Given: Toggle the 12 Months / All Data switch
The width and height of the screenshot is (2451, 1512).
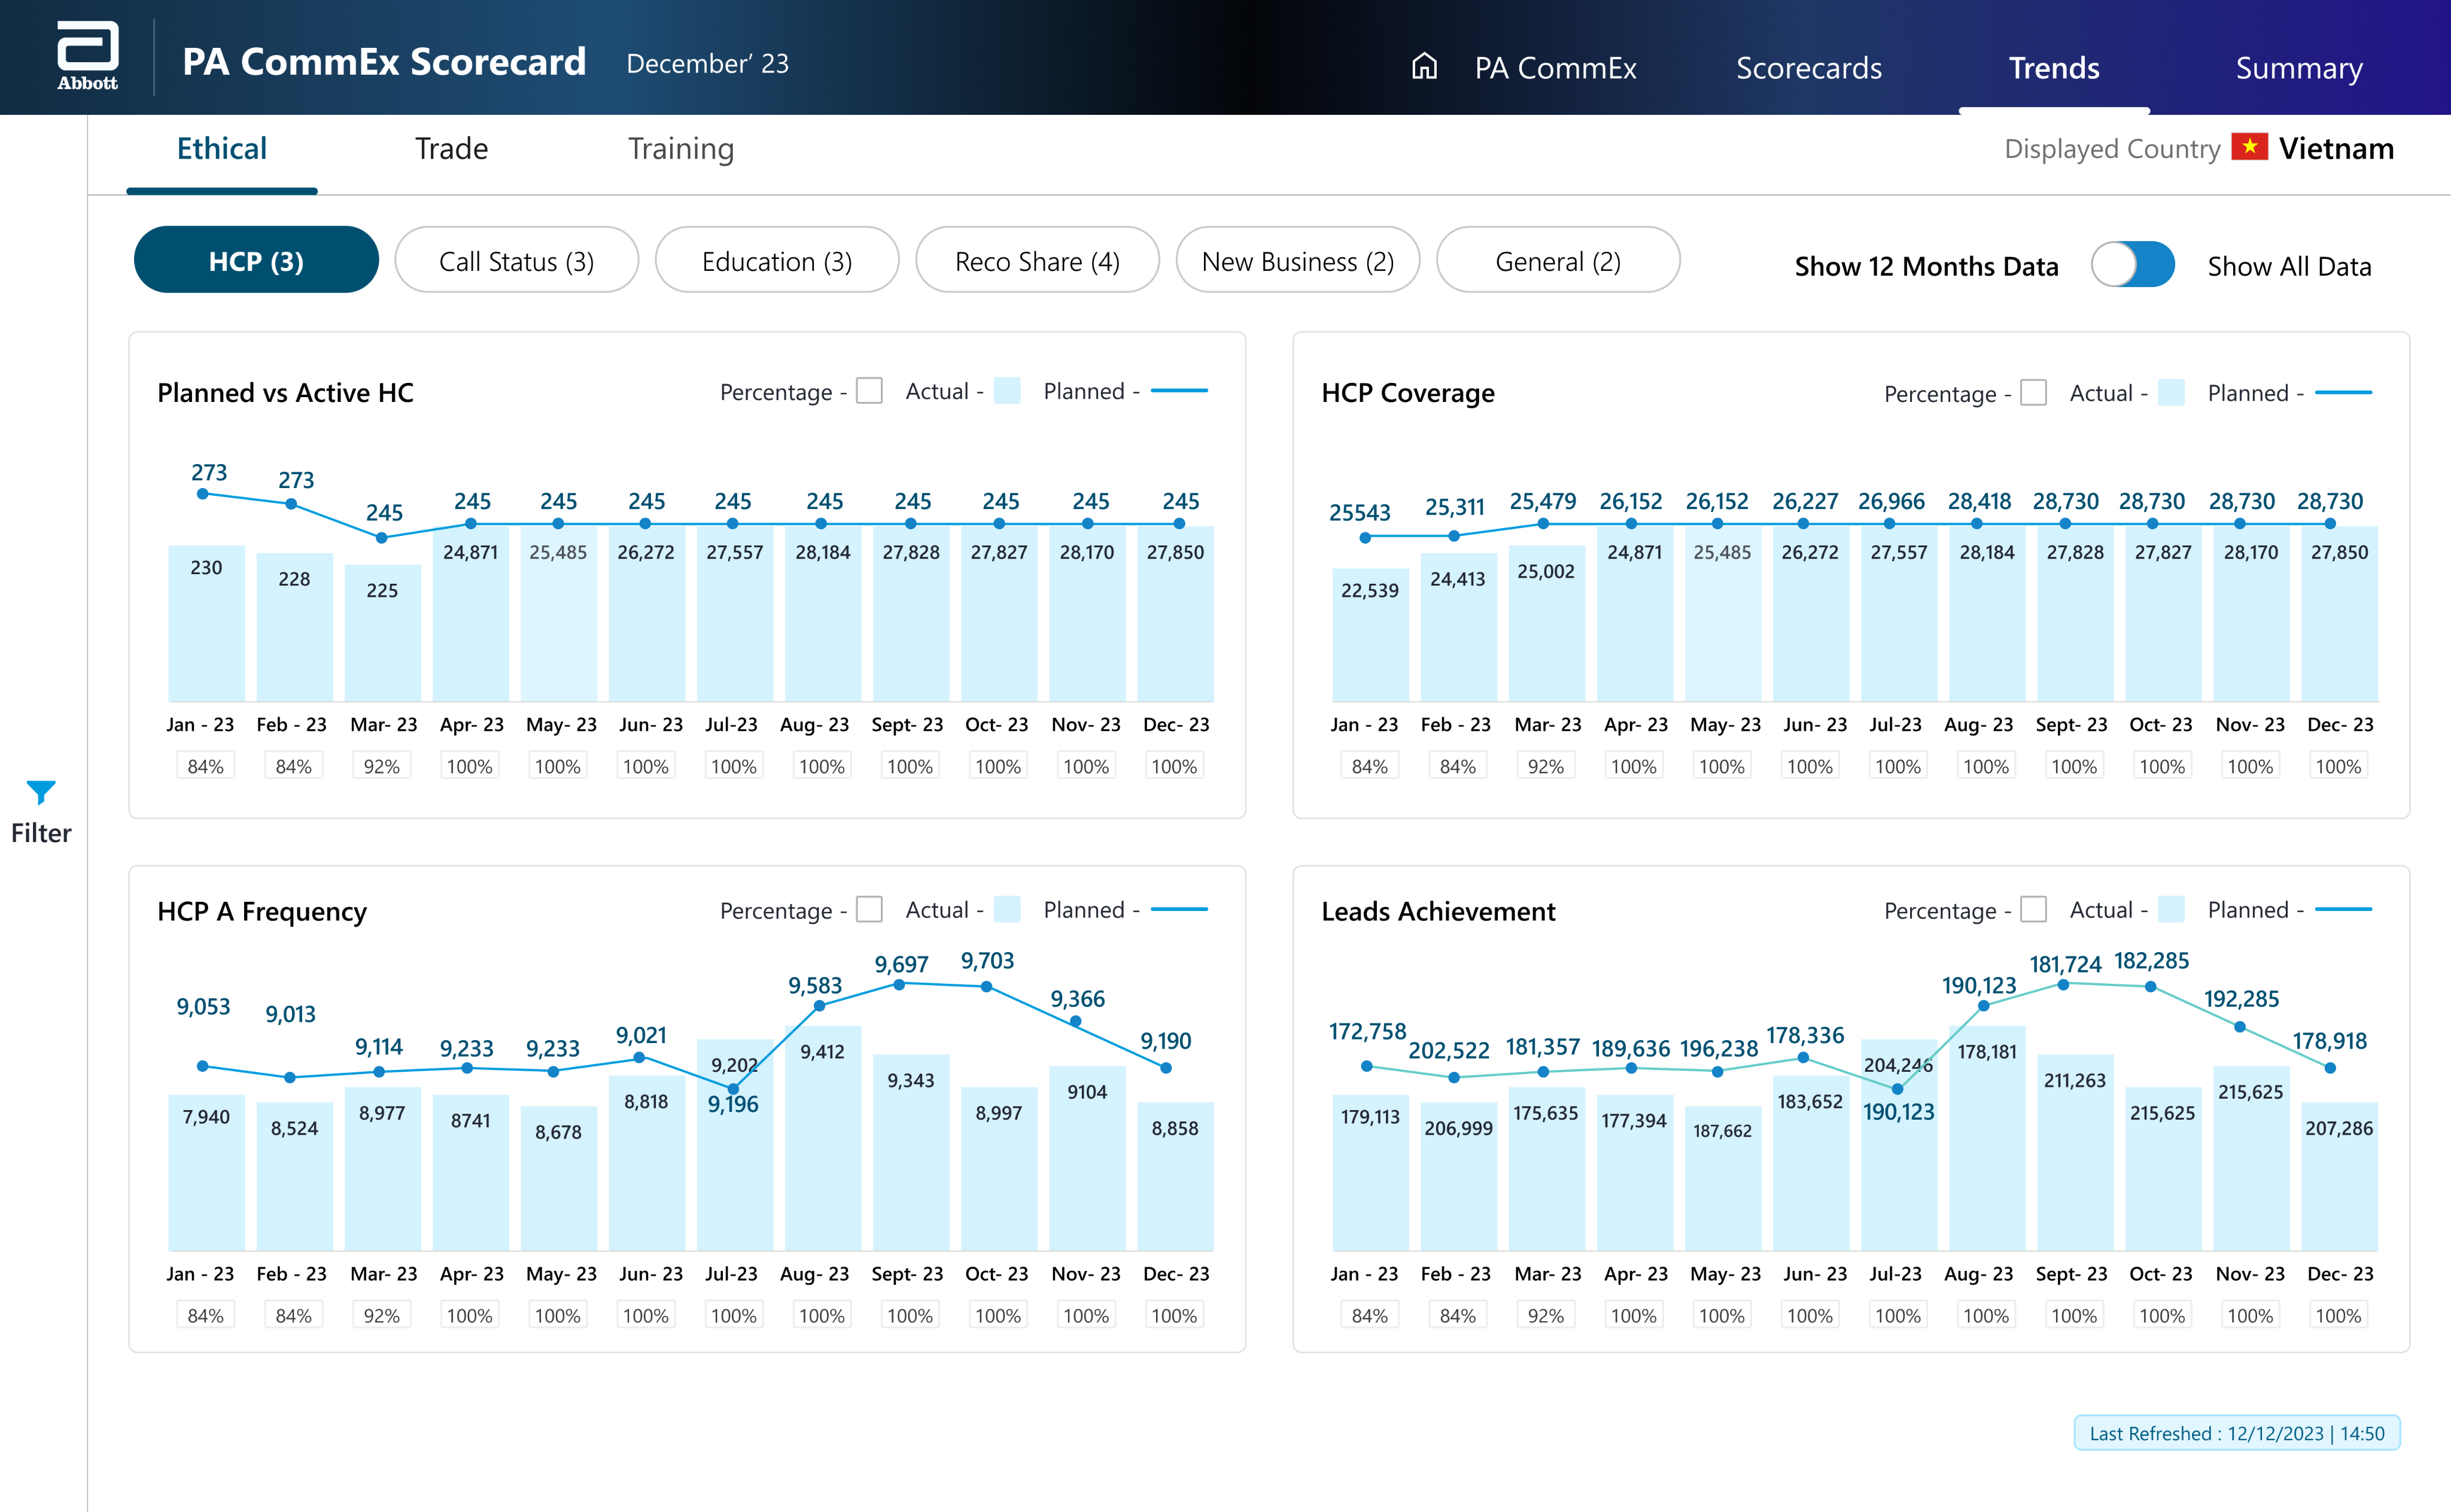Looking at the screenshot, I should pyautogui.click(x=2132, y=265).
